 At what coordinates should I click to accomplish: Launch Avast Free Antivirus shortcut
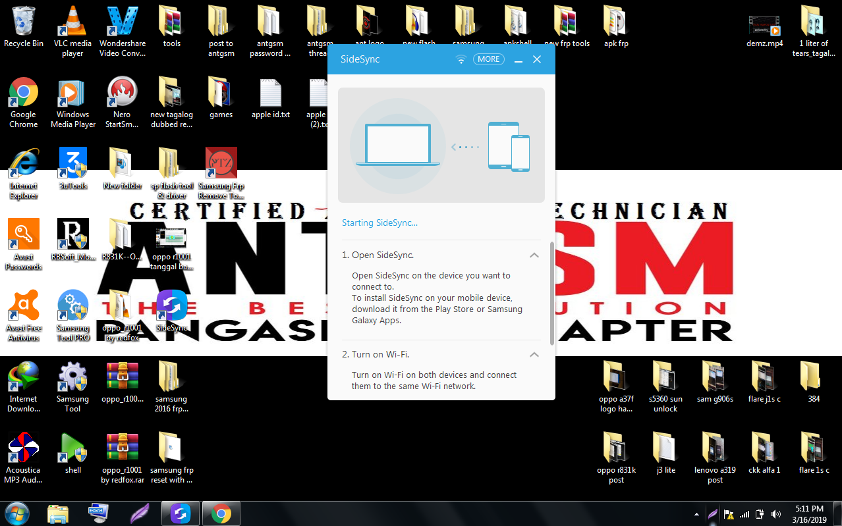click(24, 316)
